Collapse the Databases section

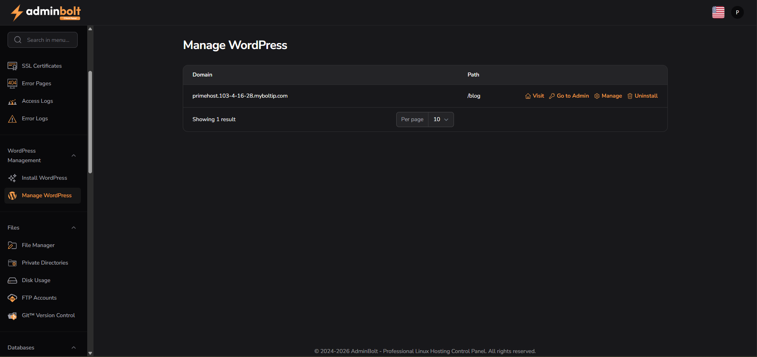74,347
